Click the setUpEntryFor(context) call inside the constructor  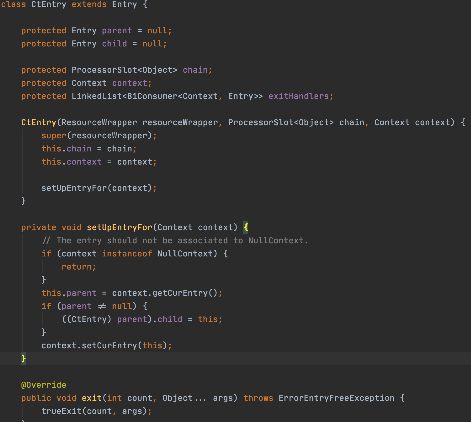pos(97,188)
